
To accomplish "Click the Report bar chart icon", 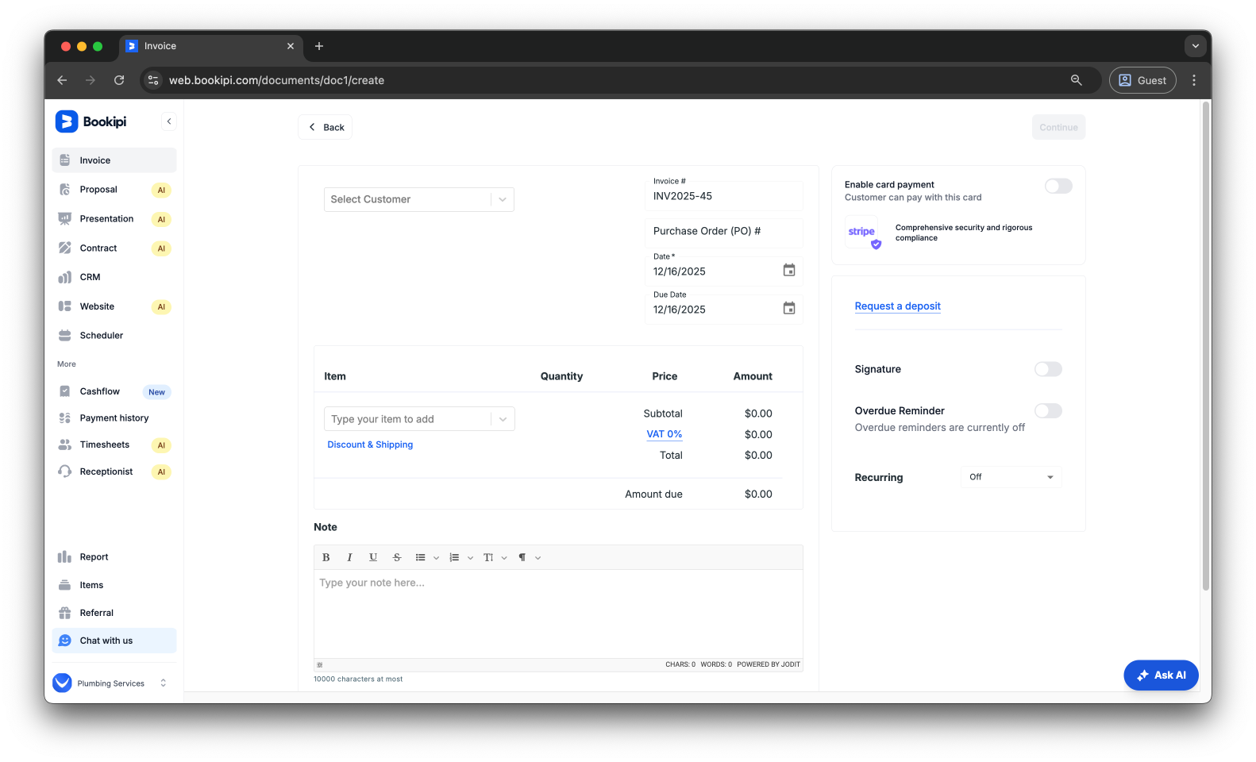I will point(65,557).
